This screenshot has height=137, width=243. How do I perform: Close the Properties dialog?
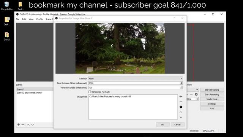[x=182, y=18]
